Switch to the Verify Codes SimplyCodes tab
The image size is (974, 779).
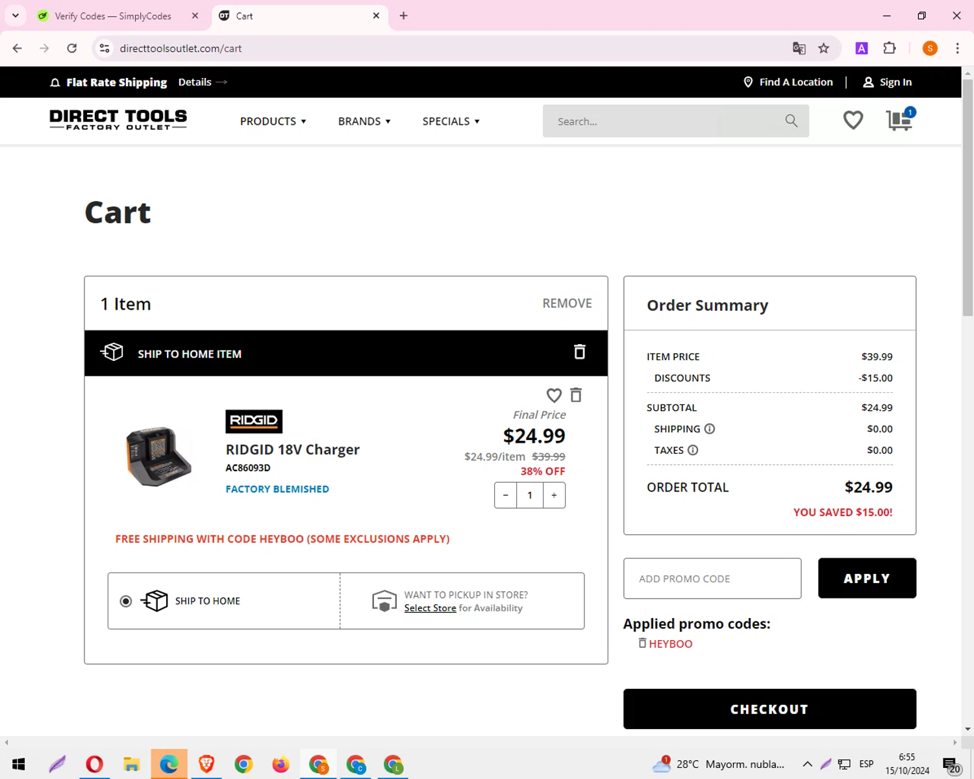click(113, 16)
